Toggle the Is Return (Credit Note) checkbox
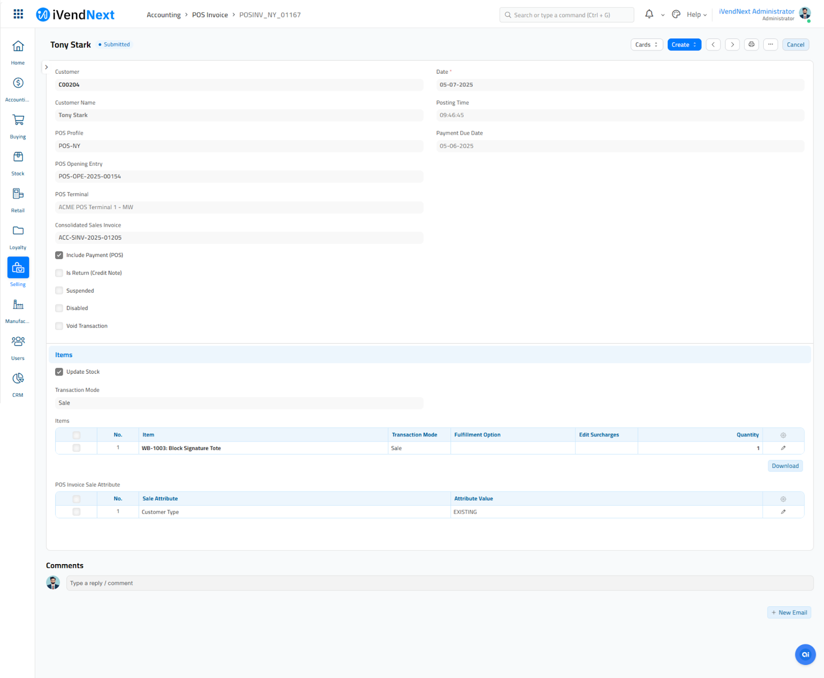Image resolution: width=824 pixels, height=678 pixels. (59, 273)
